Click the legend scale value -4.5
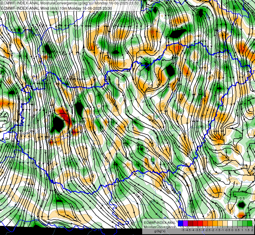This screenshot has height=235, width=255. (x=188, y=230)
